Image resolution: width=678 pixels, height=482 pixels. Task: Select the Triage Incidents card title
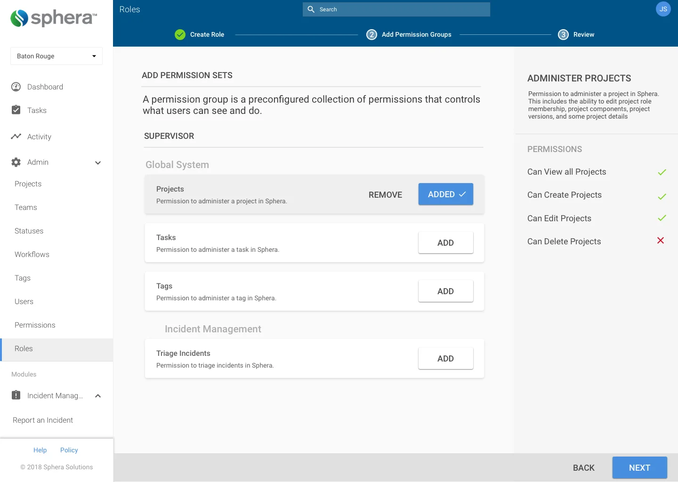(x=183, y=353)
